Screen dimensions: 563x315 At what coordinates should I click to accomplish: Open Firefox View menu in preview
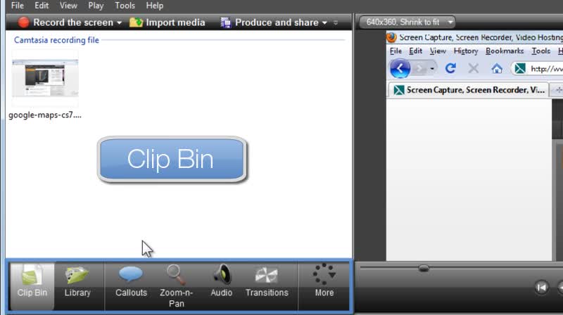[x=438, y=51]
